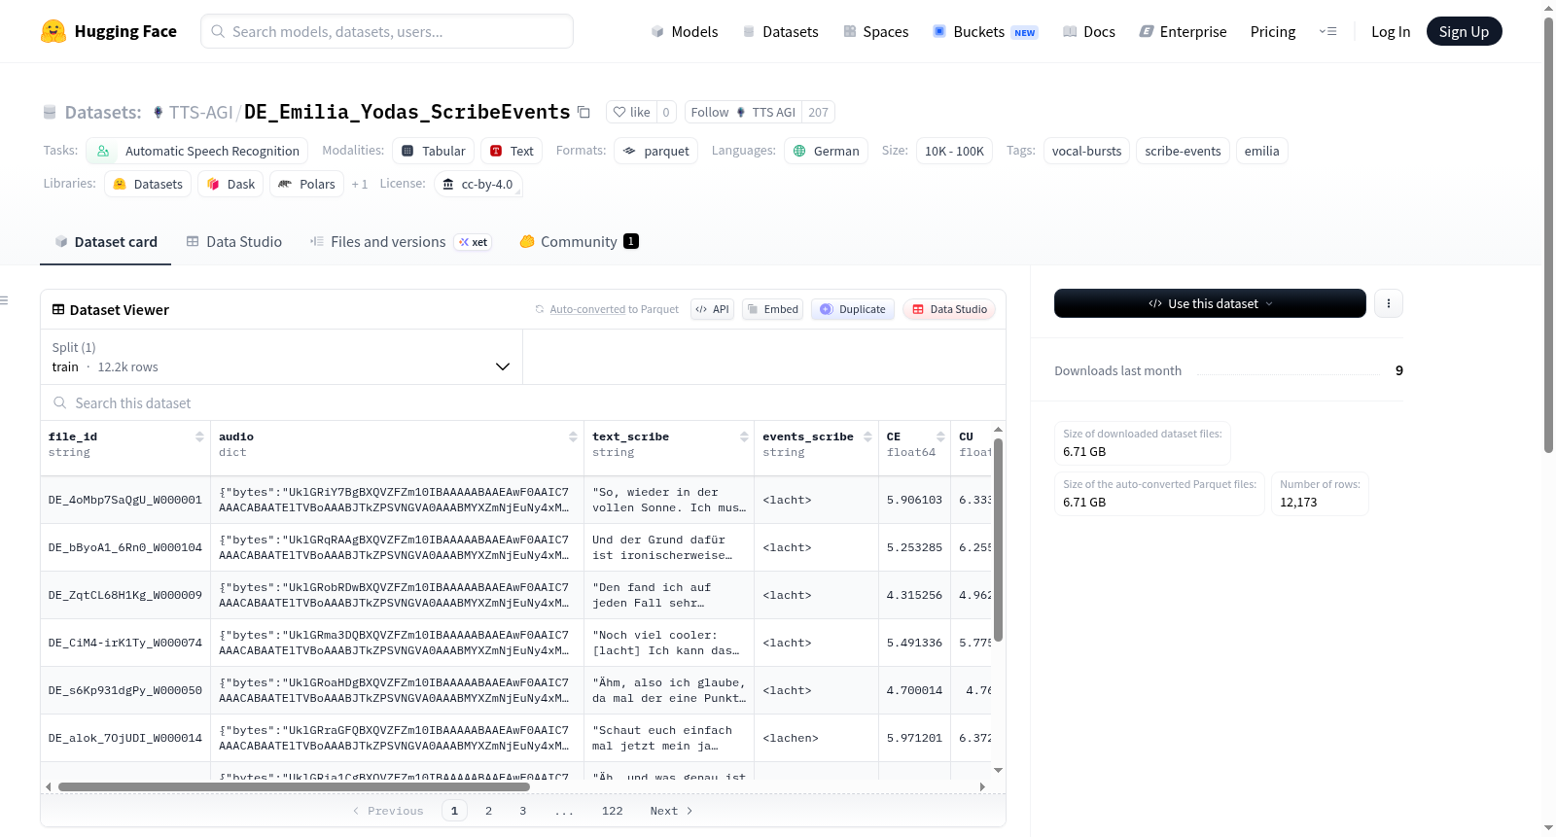Open Enterprise in the top navigation
The image size is (1556, 837).
click(1183, 31)
